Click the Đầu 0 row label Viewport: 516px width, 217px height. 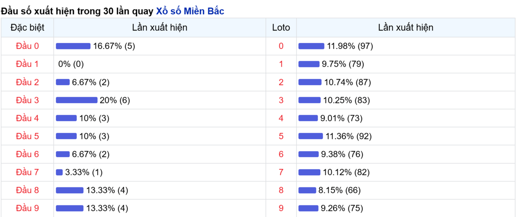[28, 46]
